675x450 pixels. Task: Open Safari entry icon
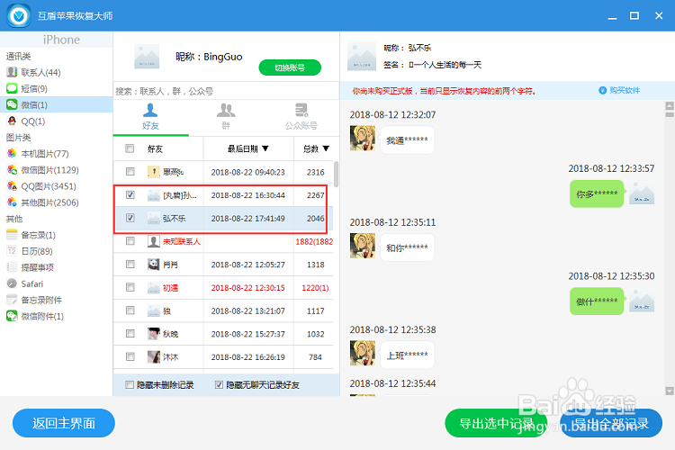coord(12,283)
